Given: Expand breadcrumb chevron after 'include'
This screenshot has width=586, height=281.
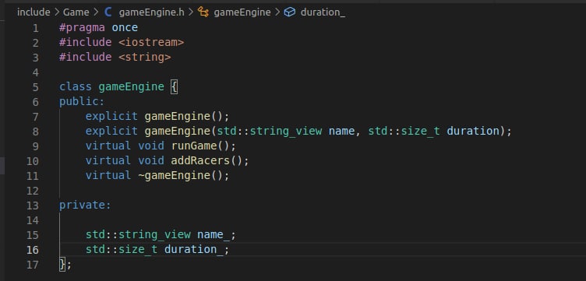Looking at the screenshot, I should tap(57, 12).
